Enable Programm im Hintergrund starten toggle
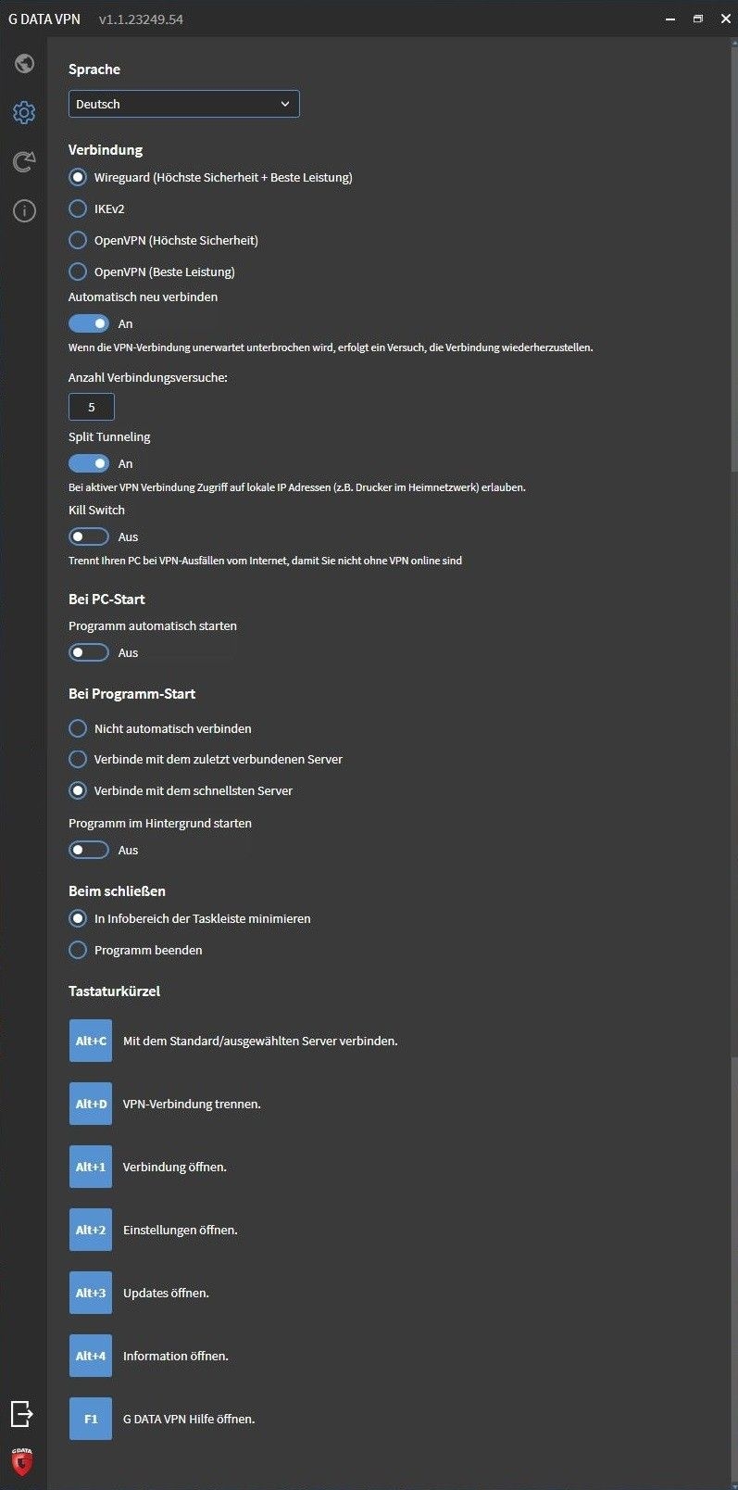 point(89,850)
